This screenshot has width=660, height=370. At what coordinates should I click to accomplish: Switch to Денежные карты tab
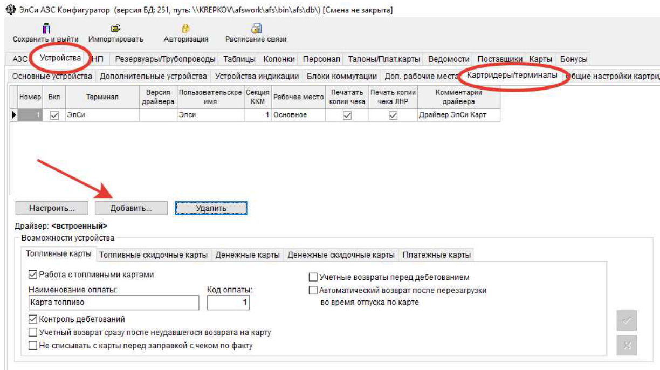247,255
